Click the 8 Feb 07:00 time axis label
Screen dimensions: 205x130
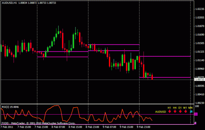pos(58,127)
